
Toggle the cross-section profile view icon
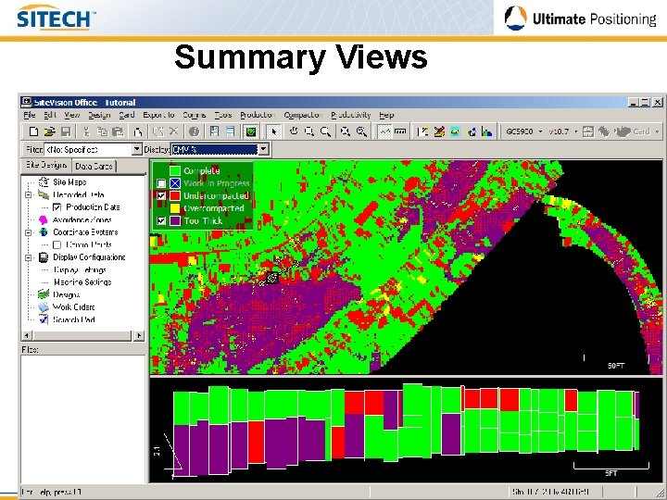tap(384, 131)
